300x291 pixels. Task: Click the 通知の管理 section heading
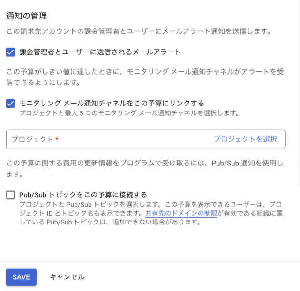26,16
